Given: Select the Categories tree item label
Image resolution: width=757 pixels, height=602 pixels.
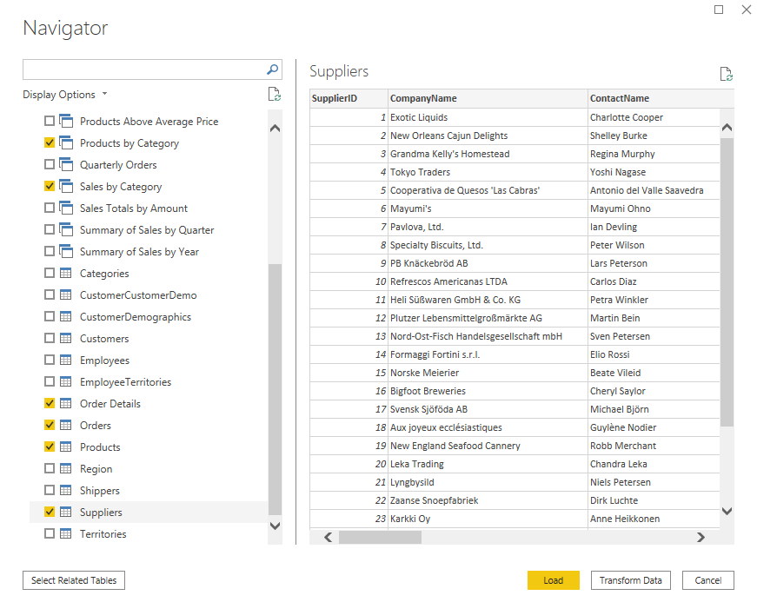Looking at the screenshot, I should click(104, 274).
